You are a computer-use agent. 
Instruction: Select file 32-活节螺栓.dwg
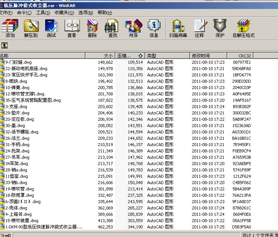[x=22, y=132]
